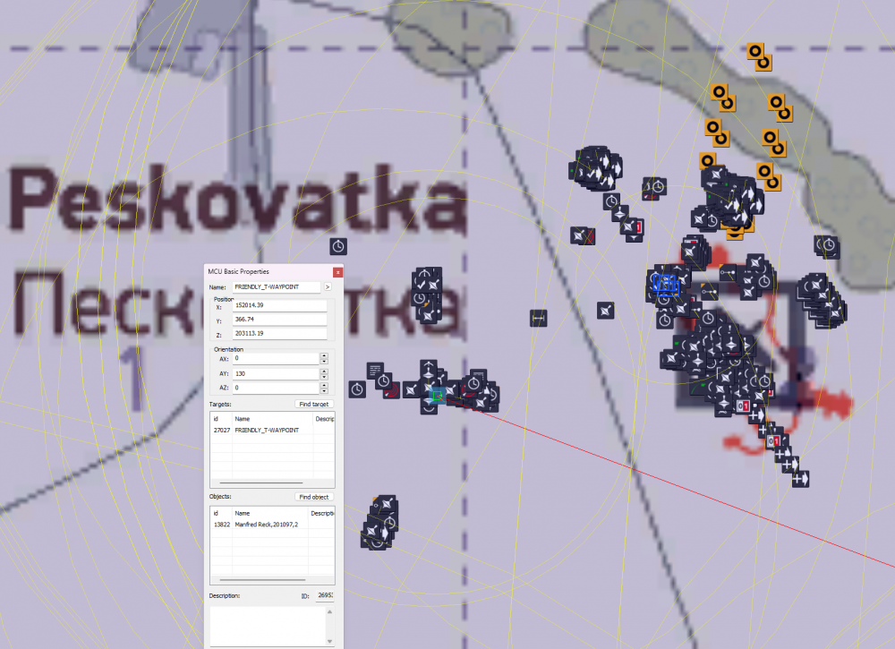Click the Find object button
This screenshot has width=895, height=649.
click(x=314, y=497)
